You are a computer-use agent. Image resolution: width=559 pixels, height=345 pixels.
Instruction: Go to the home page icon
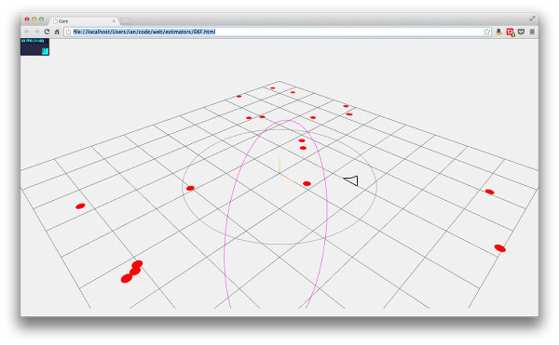click(57, 32)
